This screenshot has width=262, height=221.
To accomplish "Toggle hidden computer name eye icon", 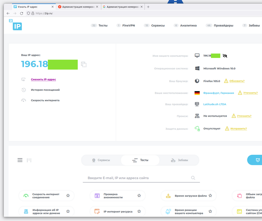I will point(225,56).
